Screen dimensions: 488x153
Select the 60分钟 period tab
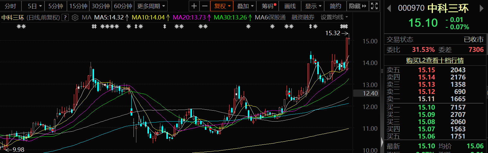click(x=123, y=6)
